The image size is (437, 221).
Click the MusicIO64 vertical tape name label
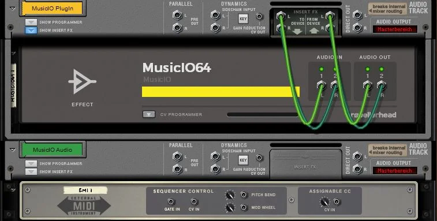click(x=13, y=85)
